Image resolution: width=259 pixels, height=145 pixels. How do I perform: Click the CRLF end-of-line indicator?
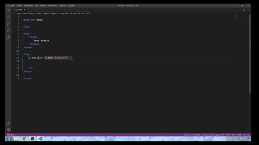234,135
